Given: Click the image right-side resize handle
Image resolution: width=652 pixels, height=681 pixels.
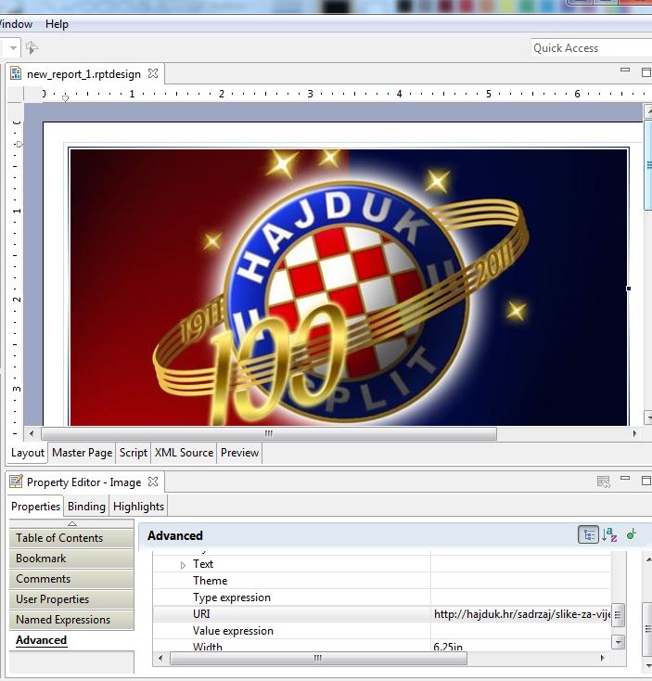Looking at the screenshot, I should (629, 289).
